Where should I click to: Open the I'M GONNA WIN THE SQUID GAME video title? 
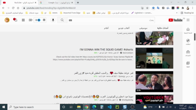(106, 50)
